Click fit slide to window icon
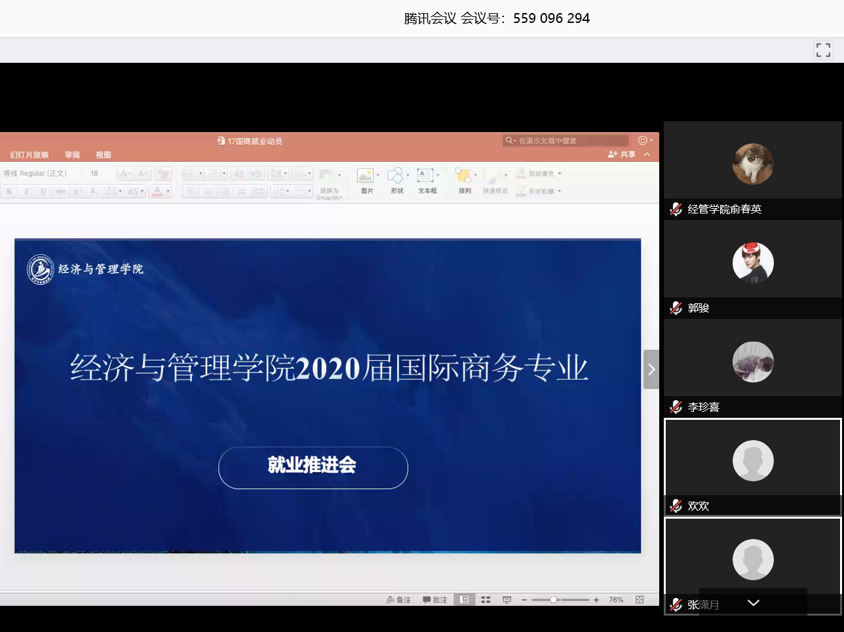 point(640,600)
